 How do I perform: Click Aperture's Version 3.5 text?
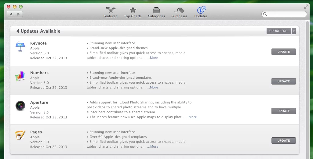coord(39,112)
